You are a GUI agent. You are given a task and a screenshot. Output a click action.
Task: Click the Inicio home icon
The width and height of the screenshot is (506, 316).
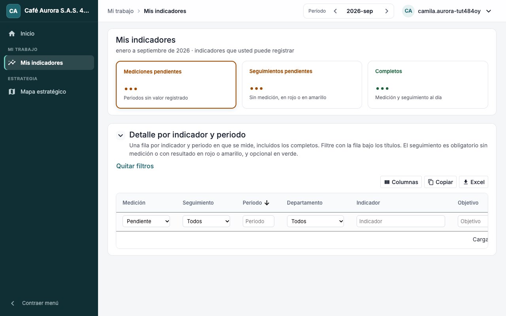pyautogui.click(x=12, y=34)
